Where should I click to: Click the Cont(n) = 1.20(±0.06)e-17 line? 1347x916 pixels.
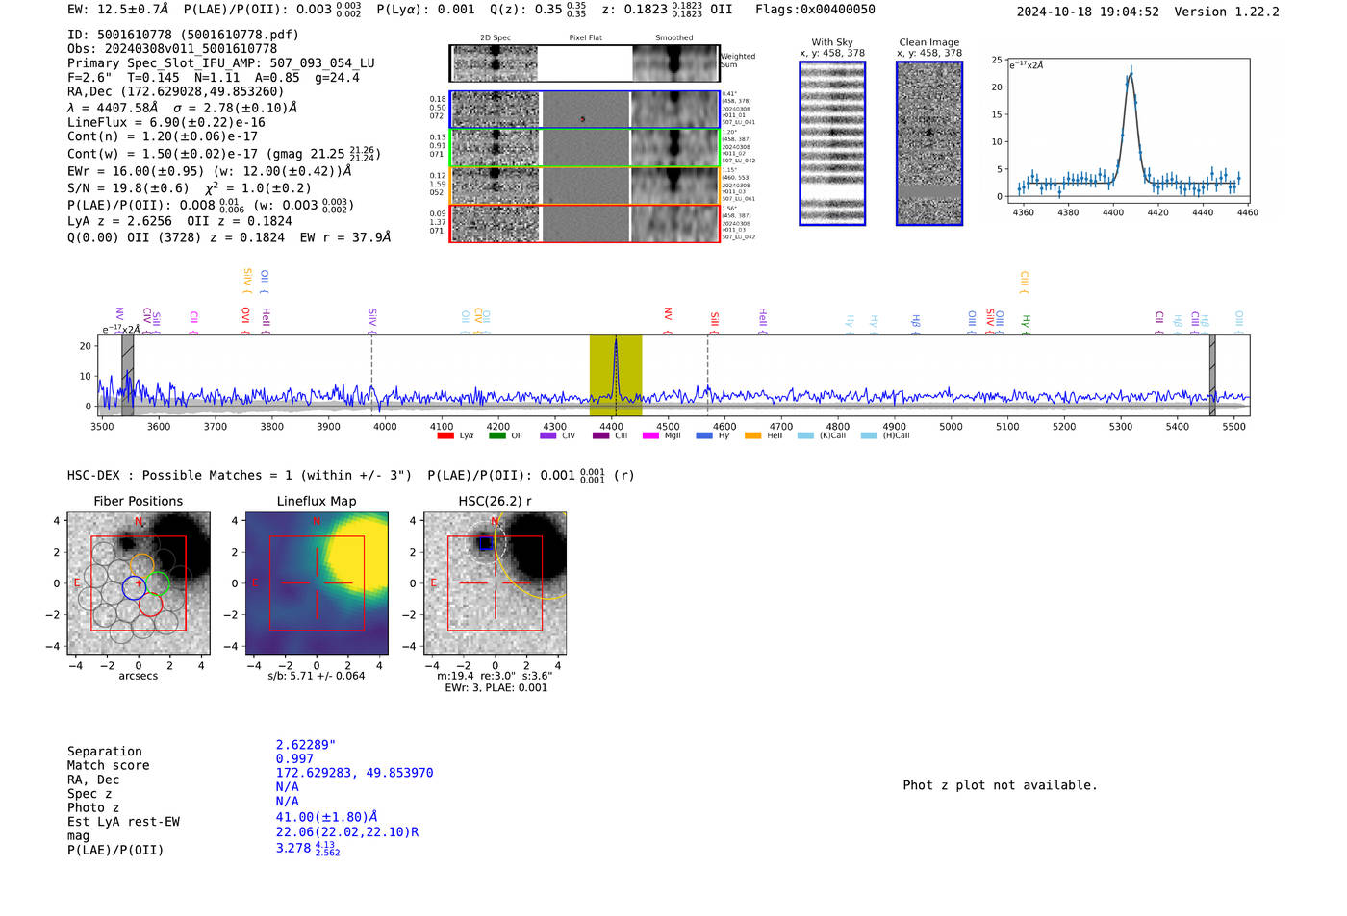tap(163, 136)
